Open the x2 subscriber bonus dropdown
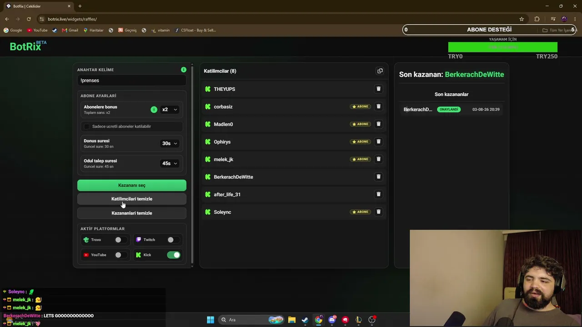 (170, 109)
